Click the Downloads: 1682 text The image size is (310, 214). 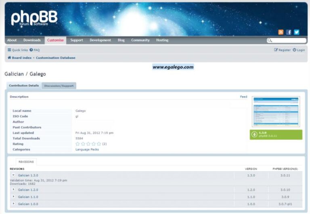point(23,184)
